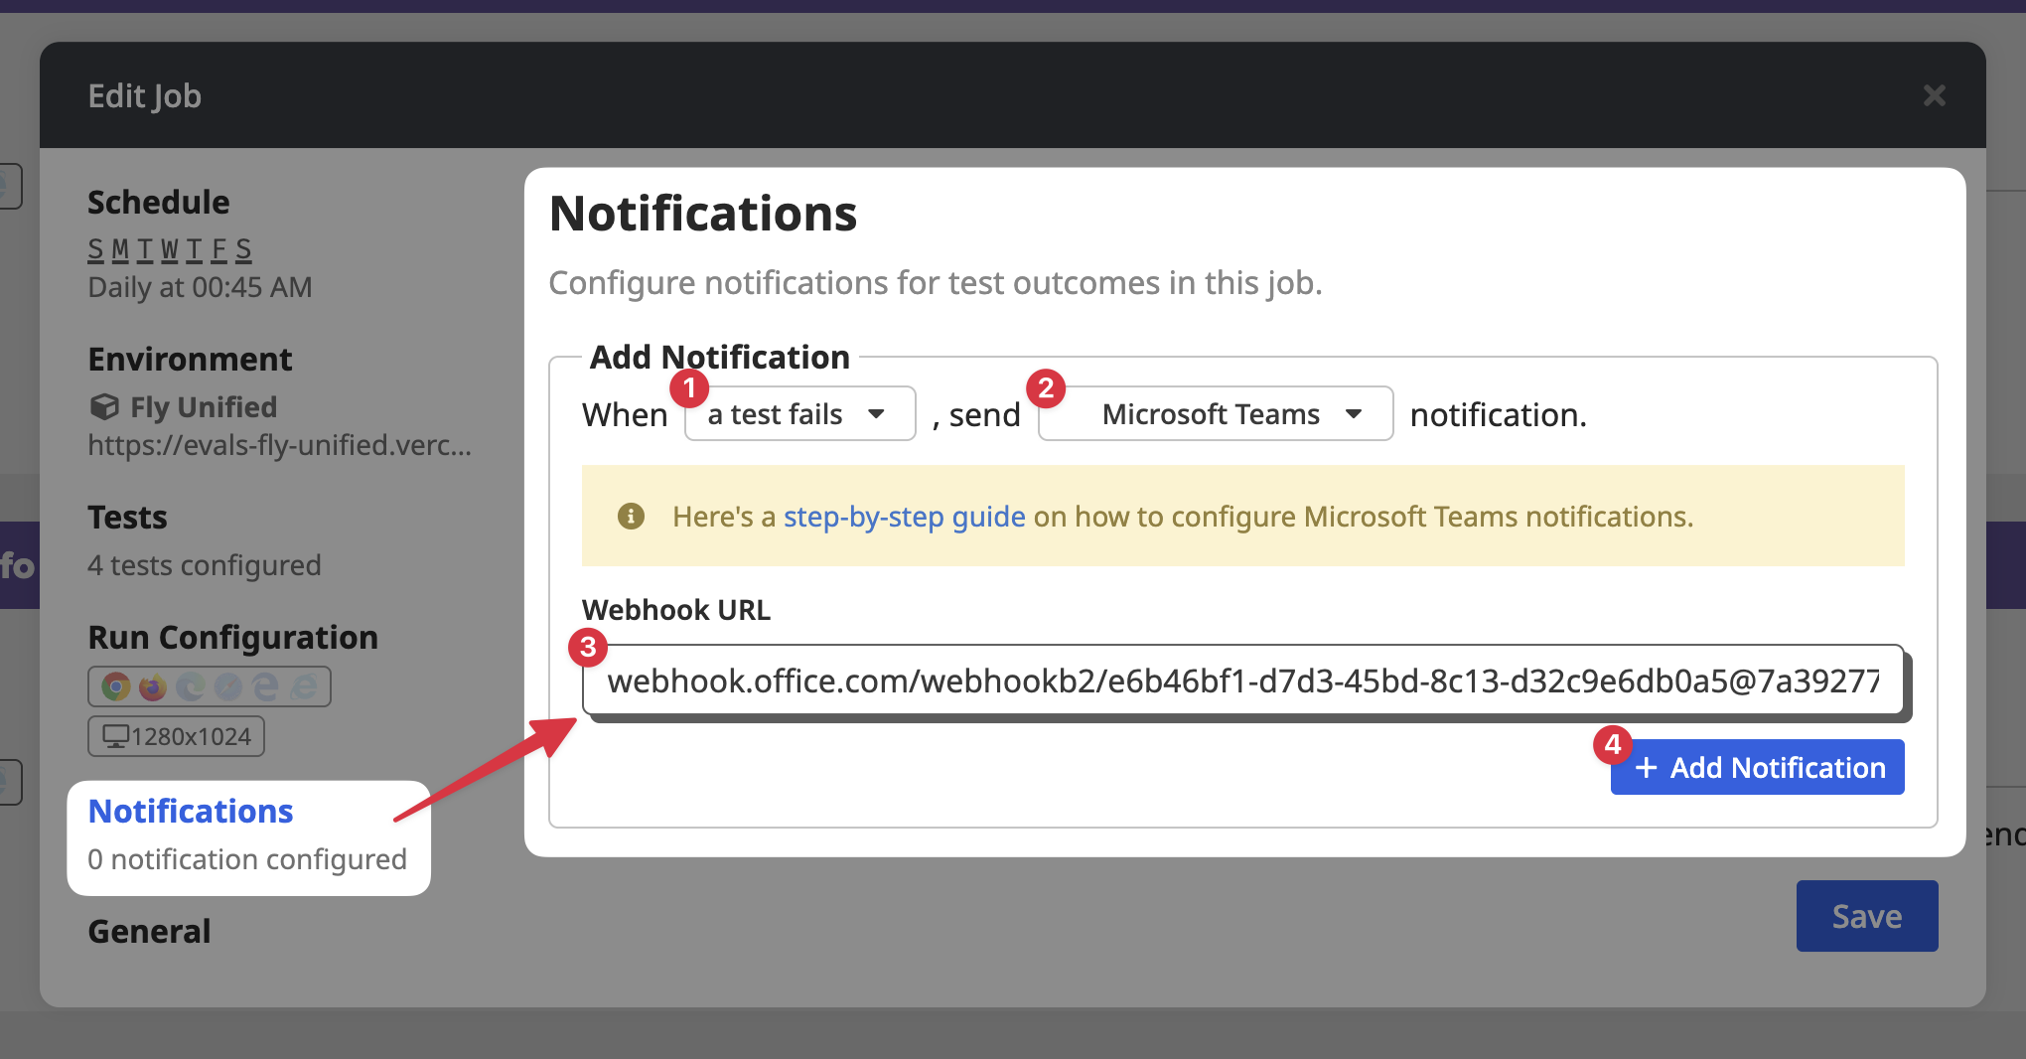Click '4 tests configured' text

[x=205, y=565]
